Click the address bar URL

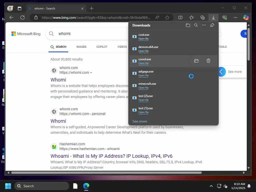click(96, 18)
